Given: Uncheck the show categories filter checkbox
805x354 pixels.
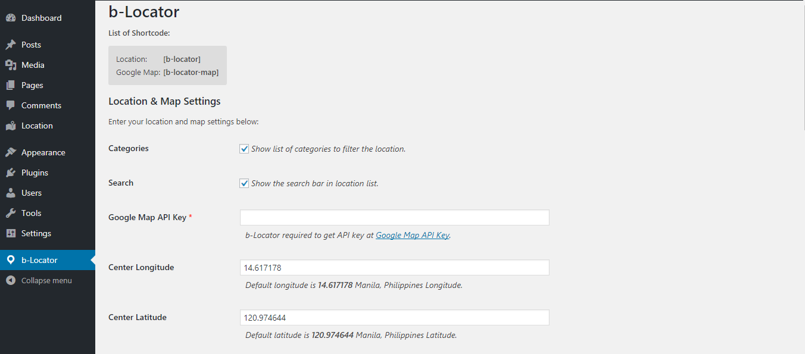Looking at the screenshot, I should click(x=244, y=149).
